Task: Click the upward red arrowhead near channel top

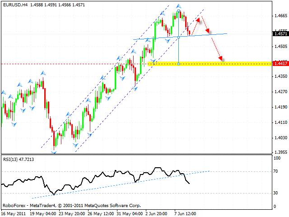Action: (x=197, y=20)
